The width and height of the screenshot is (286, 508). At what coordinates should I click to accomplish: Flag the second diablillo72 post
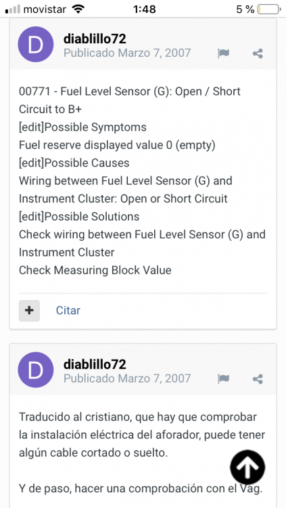coord(224,379)
